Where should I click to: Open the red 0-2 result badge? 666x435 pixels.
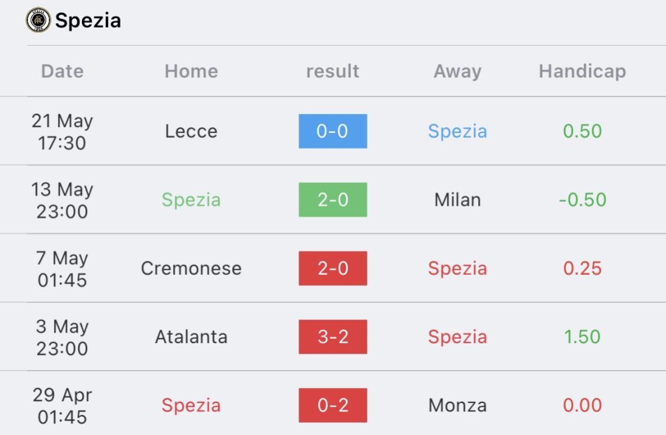(x=332, y=405)
